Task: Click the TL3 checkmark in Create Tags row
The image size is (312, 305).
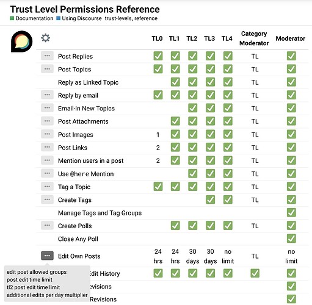Action: [x=210, y=199]
